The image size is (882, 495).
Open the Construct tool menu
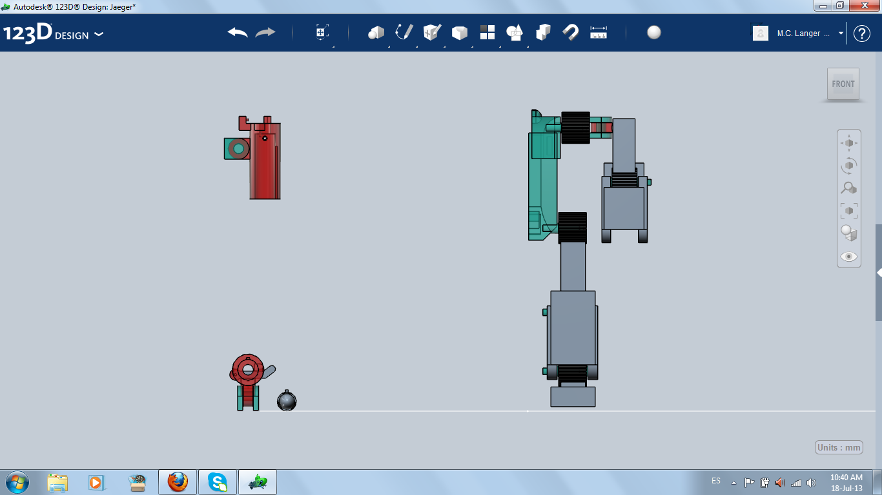[432, 33]
